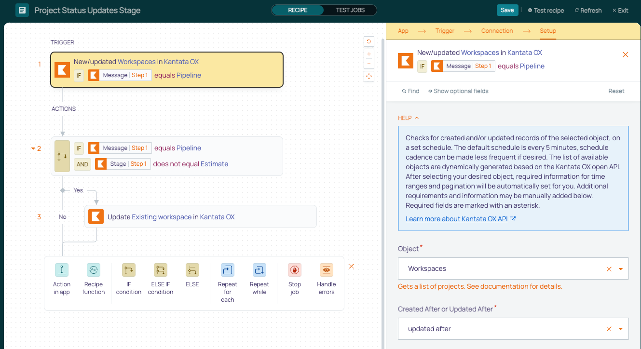Click the Estimate value in step 2

tap(215, 164)
